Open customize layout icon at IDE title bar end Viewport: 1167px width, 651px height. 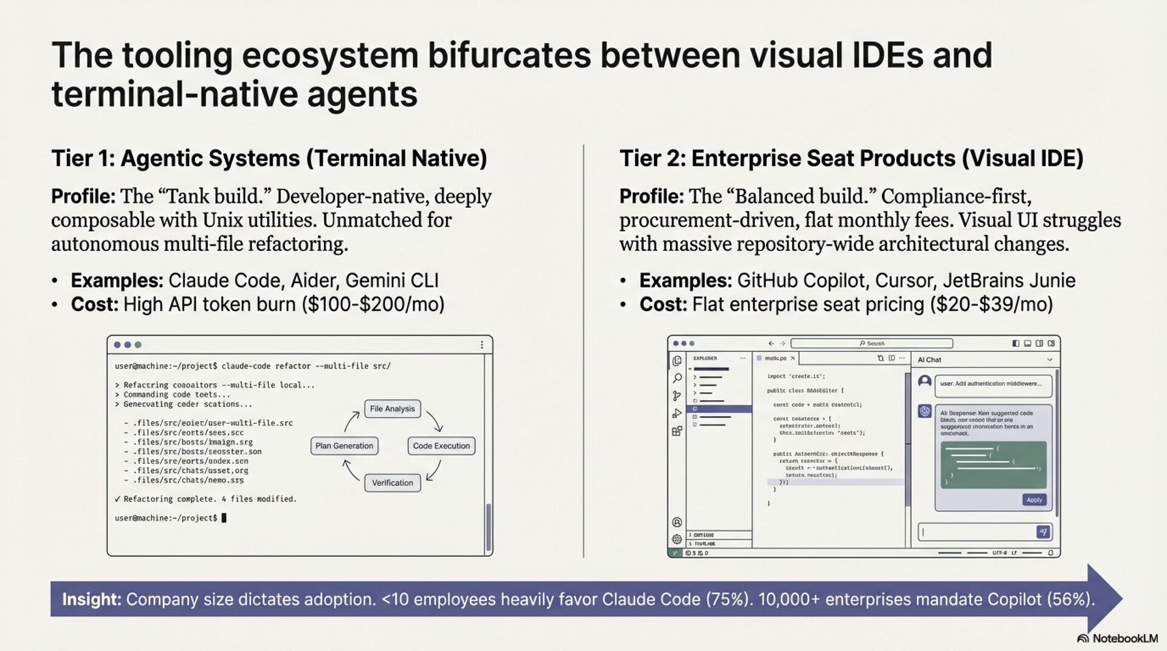1052,343
